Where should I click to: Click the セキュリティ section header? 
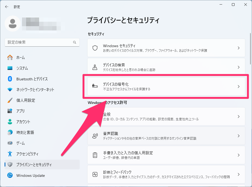coord(96,34)
